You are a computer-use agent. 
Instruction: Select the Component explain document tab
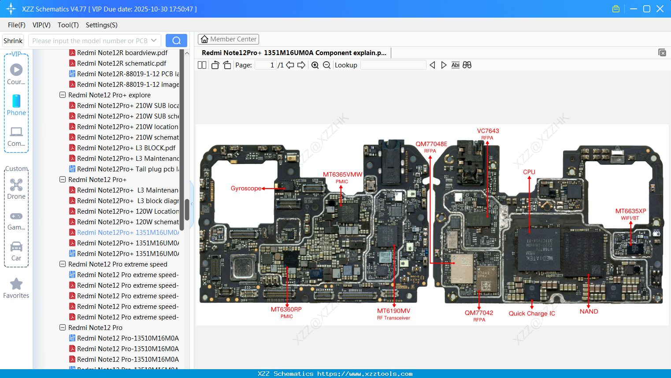[294, 53]
